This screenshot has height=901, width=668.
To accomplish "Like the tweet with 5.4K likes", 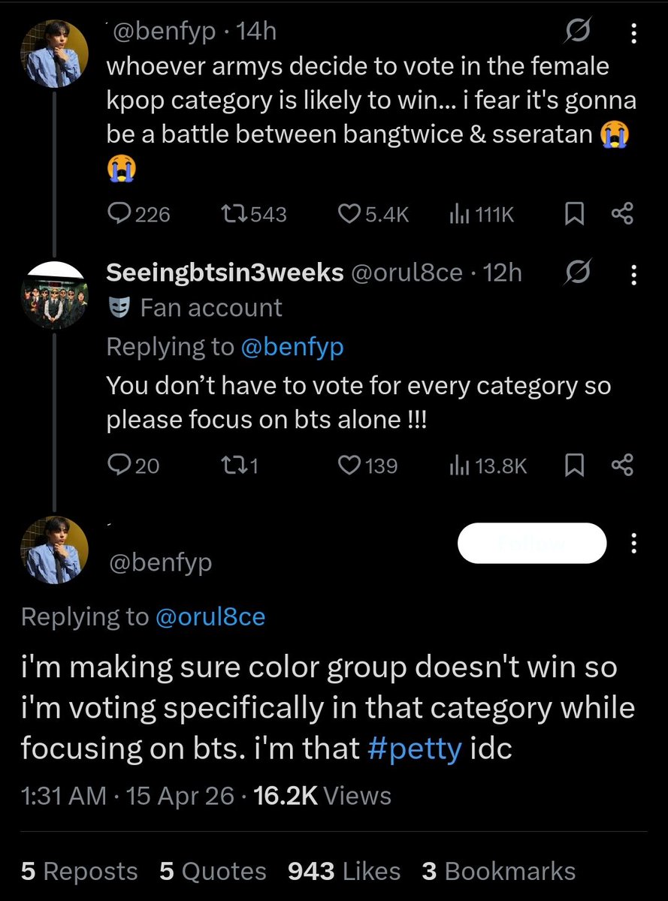I will pos(348,215).
